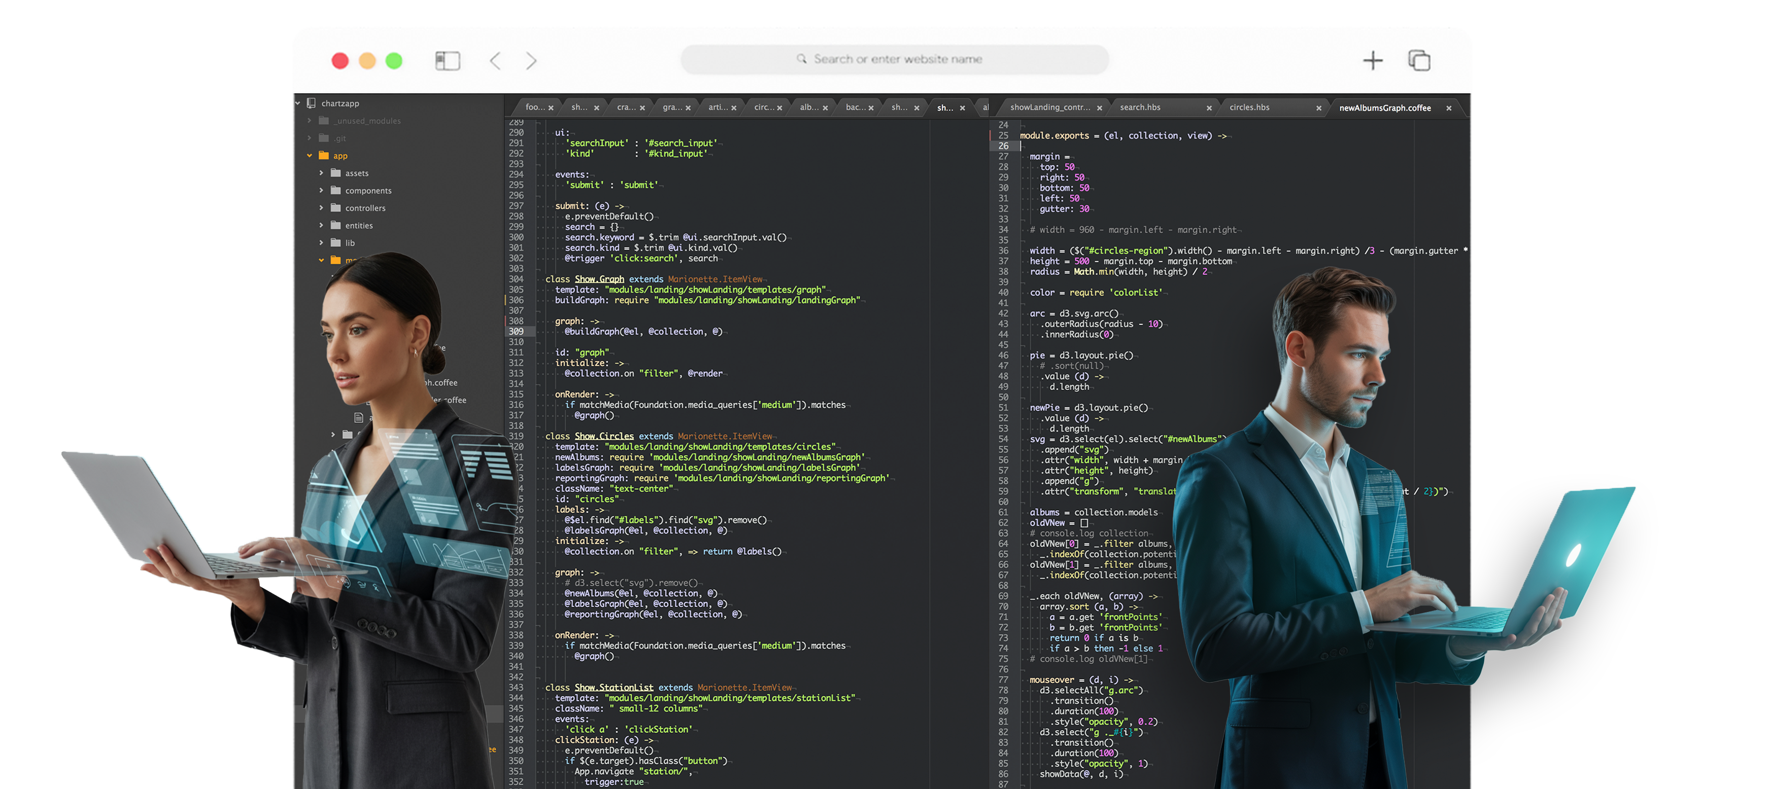1770x789 pixels.
Task: Select the entities folder
Action: pyautogui.click(x=359, y=226)
